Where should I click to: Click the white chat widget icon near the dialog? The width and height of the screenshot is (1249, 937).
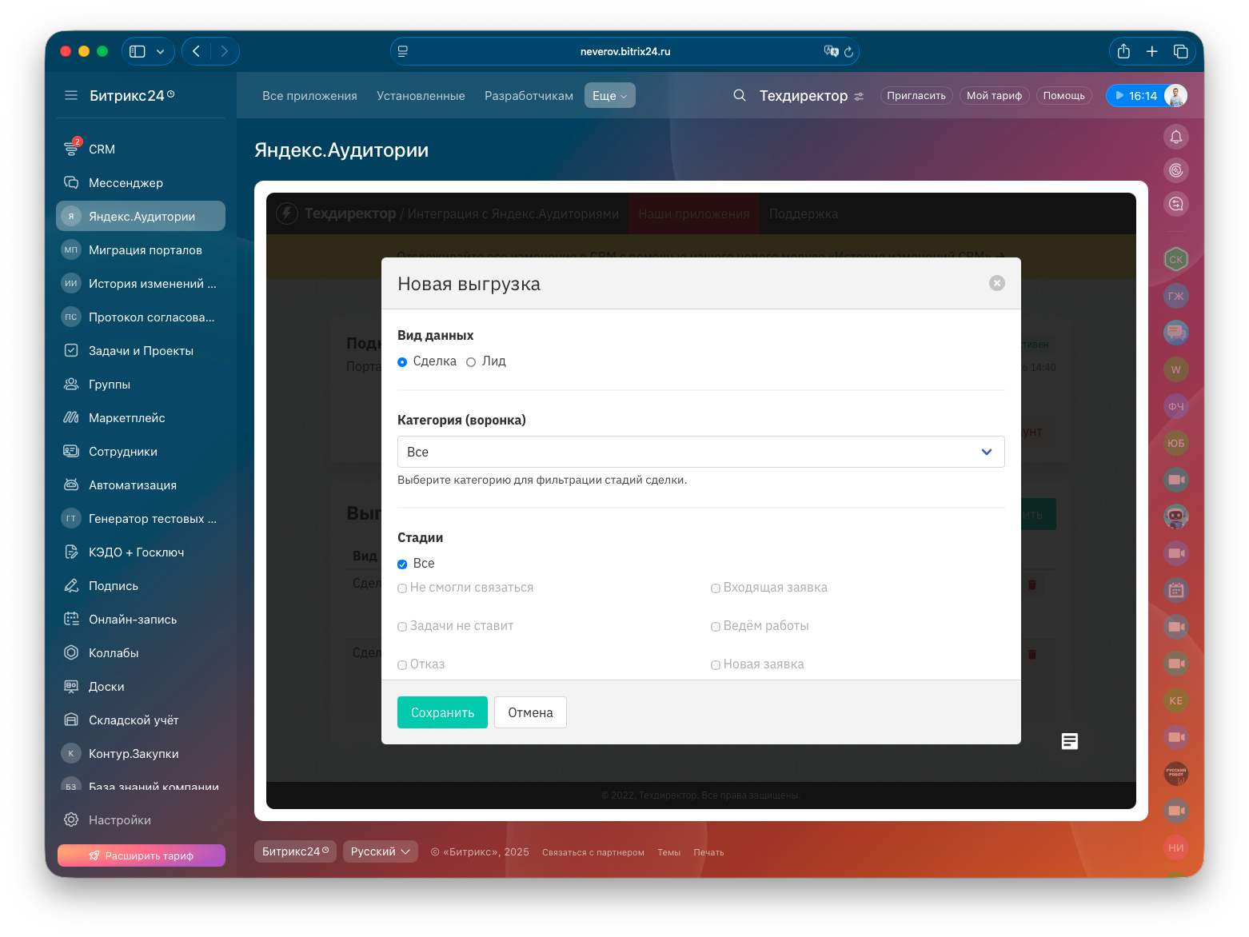tap(1070, 741)
